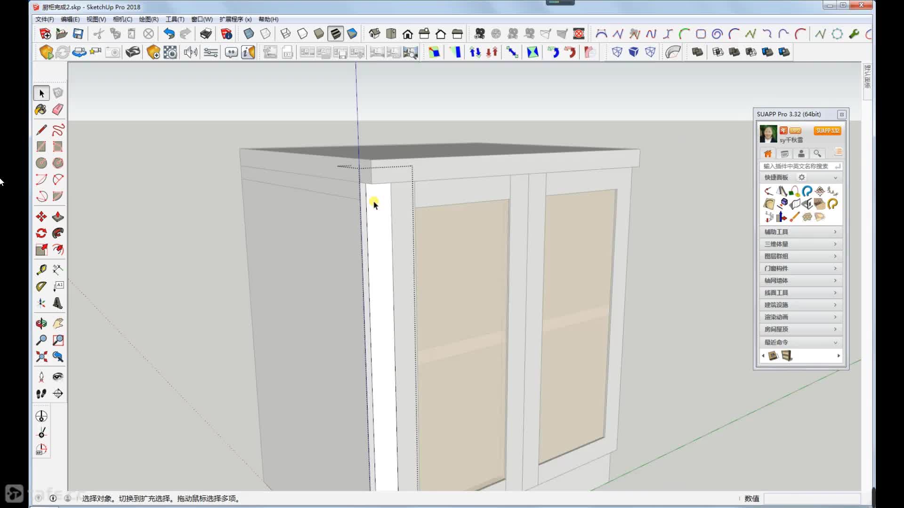Choose the Scale tool

(x=41, y=249)
